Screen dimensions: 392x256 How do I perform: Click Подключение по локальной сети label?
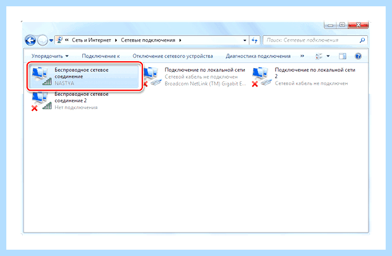205,70
